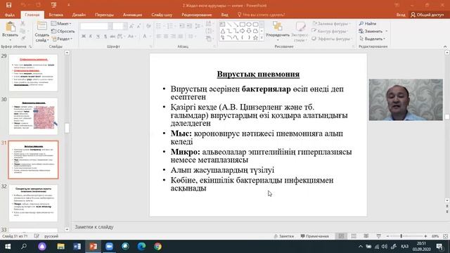The height and width of the screenshot is (253, 450).
Task: Collapse the ribbon with the arrow
Action: click(x=445, y=46)
